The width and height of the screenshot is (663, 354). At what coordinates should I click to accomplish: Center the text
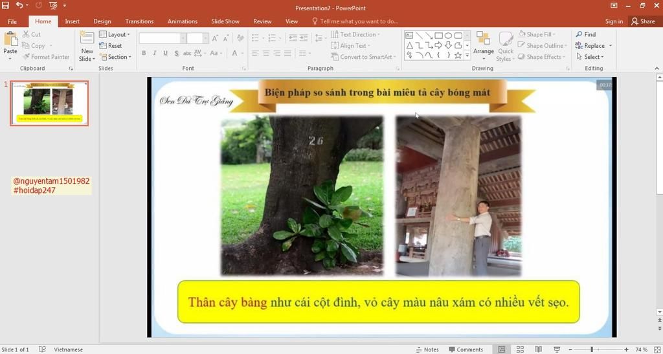(x=266, y=53)
